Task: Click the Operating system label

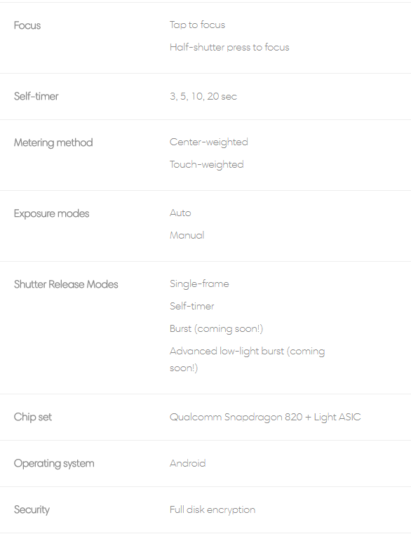Action: click(54, 464)
